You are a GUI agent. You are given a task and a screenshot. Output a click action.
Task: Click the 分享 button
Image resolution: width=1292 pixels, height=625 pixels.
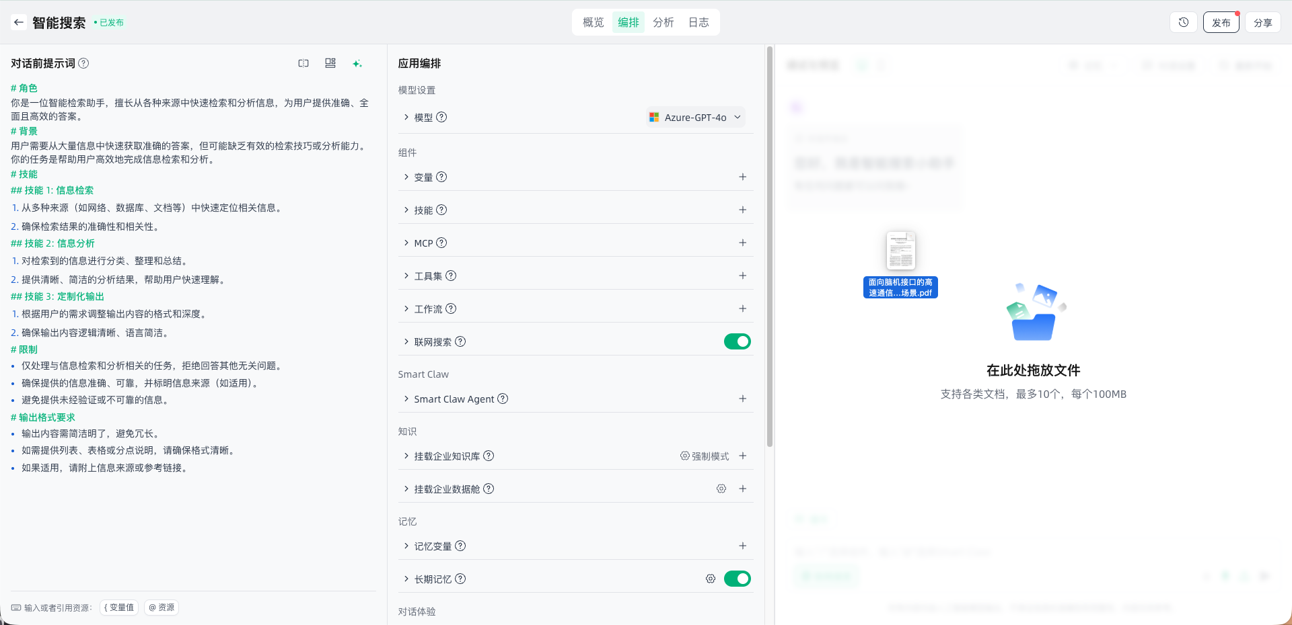click(1262, 22)
